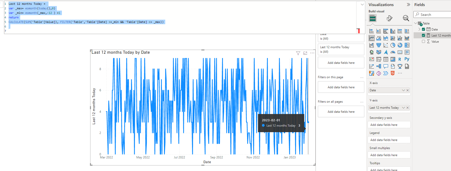Image resolution: width=451 pixels, height=171 pixels.
Task: Open the Last 12 months Today filter card
Action: (x=341, y=49)
